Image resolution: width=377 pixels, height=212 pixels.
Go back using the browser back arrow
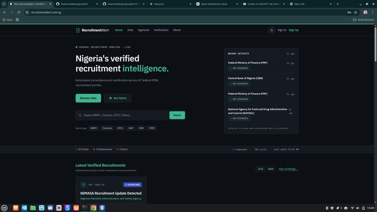tap(5, 12)
